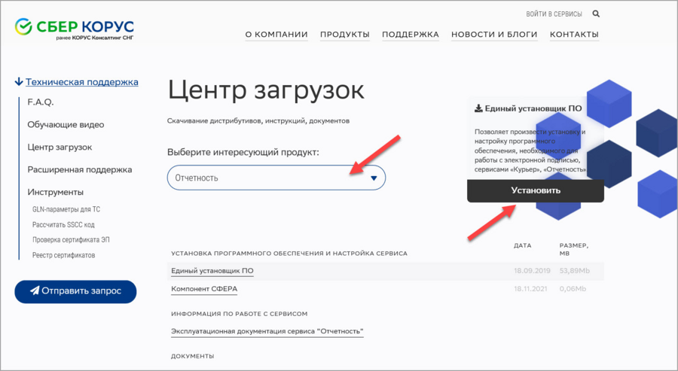The image size is (678, 371).
Task: Click the paper plane icon in Отправить запрос
Action: pos(35,290)
